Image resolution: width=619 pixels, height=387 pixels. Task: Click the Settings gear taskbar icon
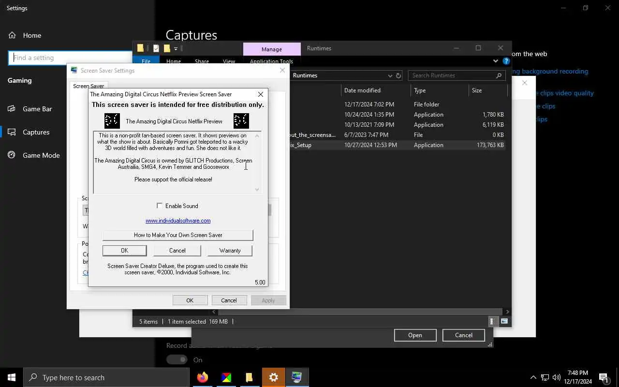click(x=274, y=377)
